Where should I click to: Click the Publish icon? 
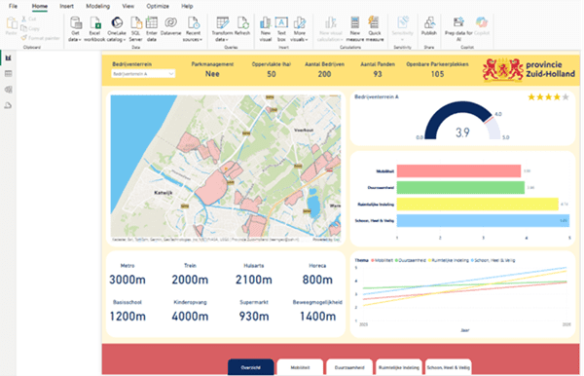pos(429,26)
